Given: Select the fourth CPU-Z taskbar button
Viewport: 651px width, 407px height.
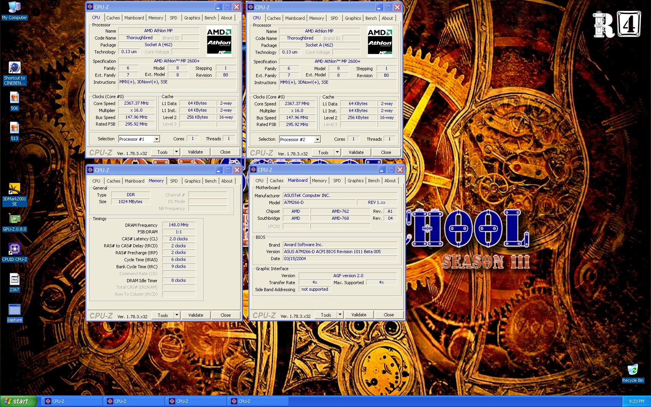Looking at the screenshot, I should pos(258,401).
